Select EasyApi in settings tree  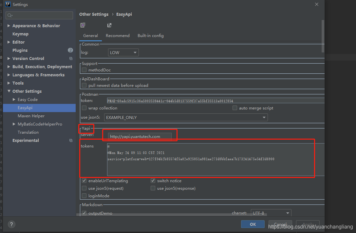(39, 108)
